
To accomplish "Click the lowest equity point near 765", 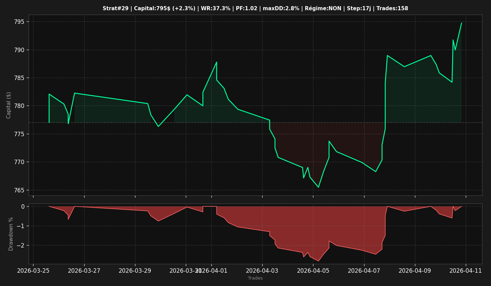I will (318, 187).
